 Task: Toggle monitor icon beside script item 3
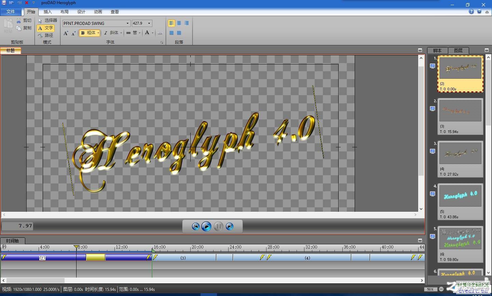click(433, 151)
